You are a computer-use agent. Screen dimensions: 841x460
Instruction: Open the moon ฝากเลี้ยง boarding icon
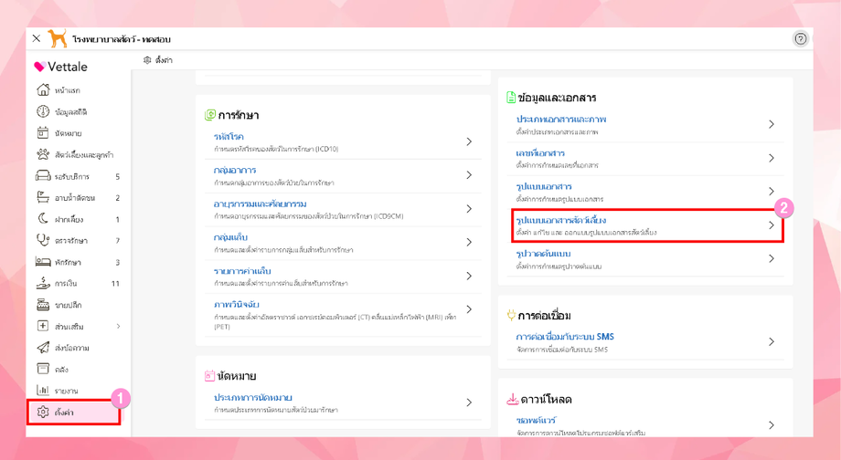click(x=43, y=218)
